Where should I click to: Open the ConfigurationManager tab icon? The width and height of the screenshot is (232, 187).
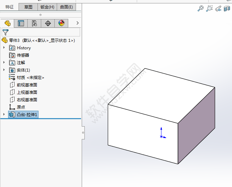click(x=34, y=23)
